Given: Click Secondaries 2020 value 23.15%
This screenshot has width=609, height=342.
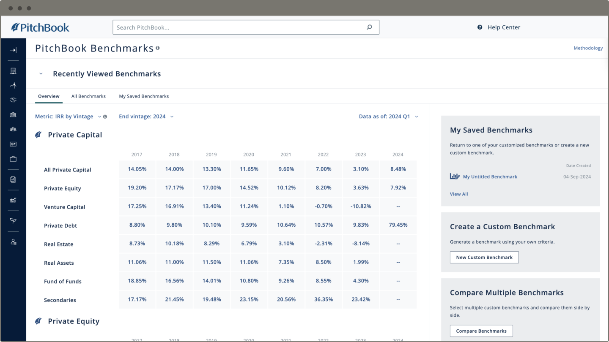Looking at the screenshot, I should point(249,299).
